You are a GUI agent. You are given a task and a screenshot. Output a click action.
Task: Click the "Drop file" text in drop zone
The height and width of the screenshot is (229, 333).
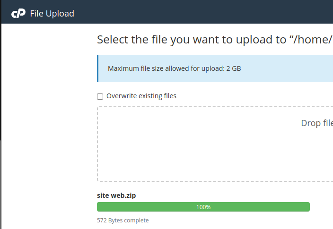(x=317, y=123)
